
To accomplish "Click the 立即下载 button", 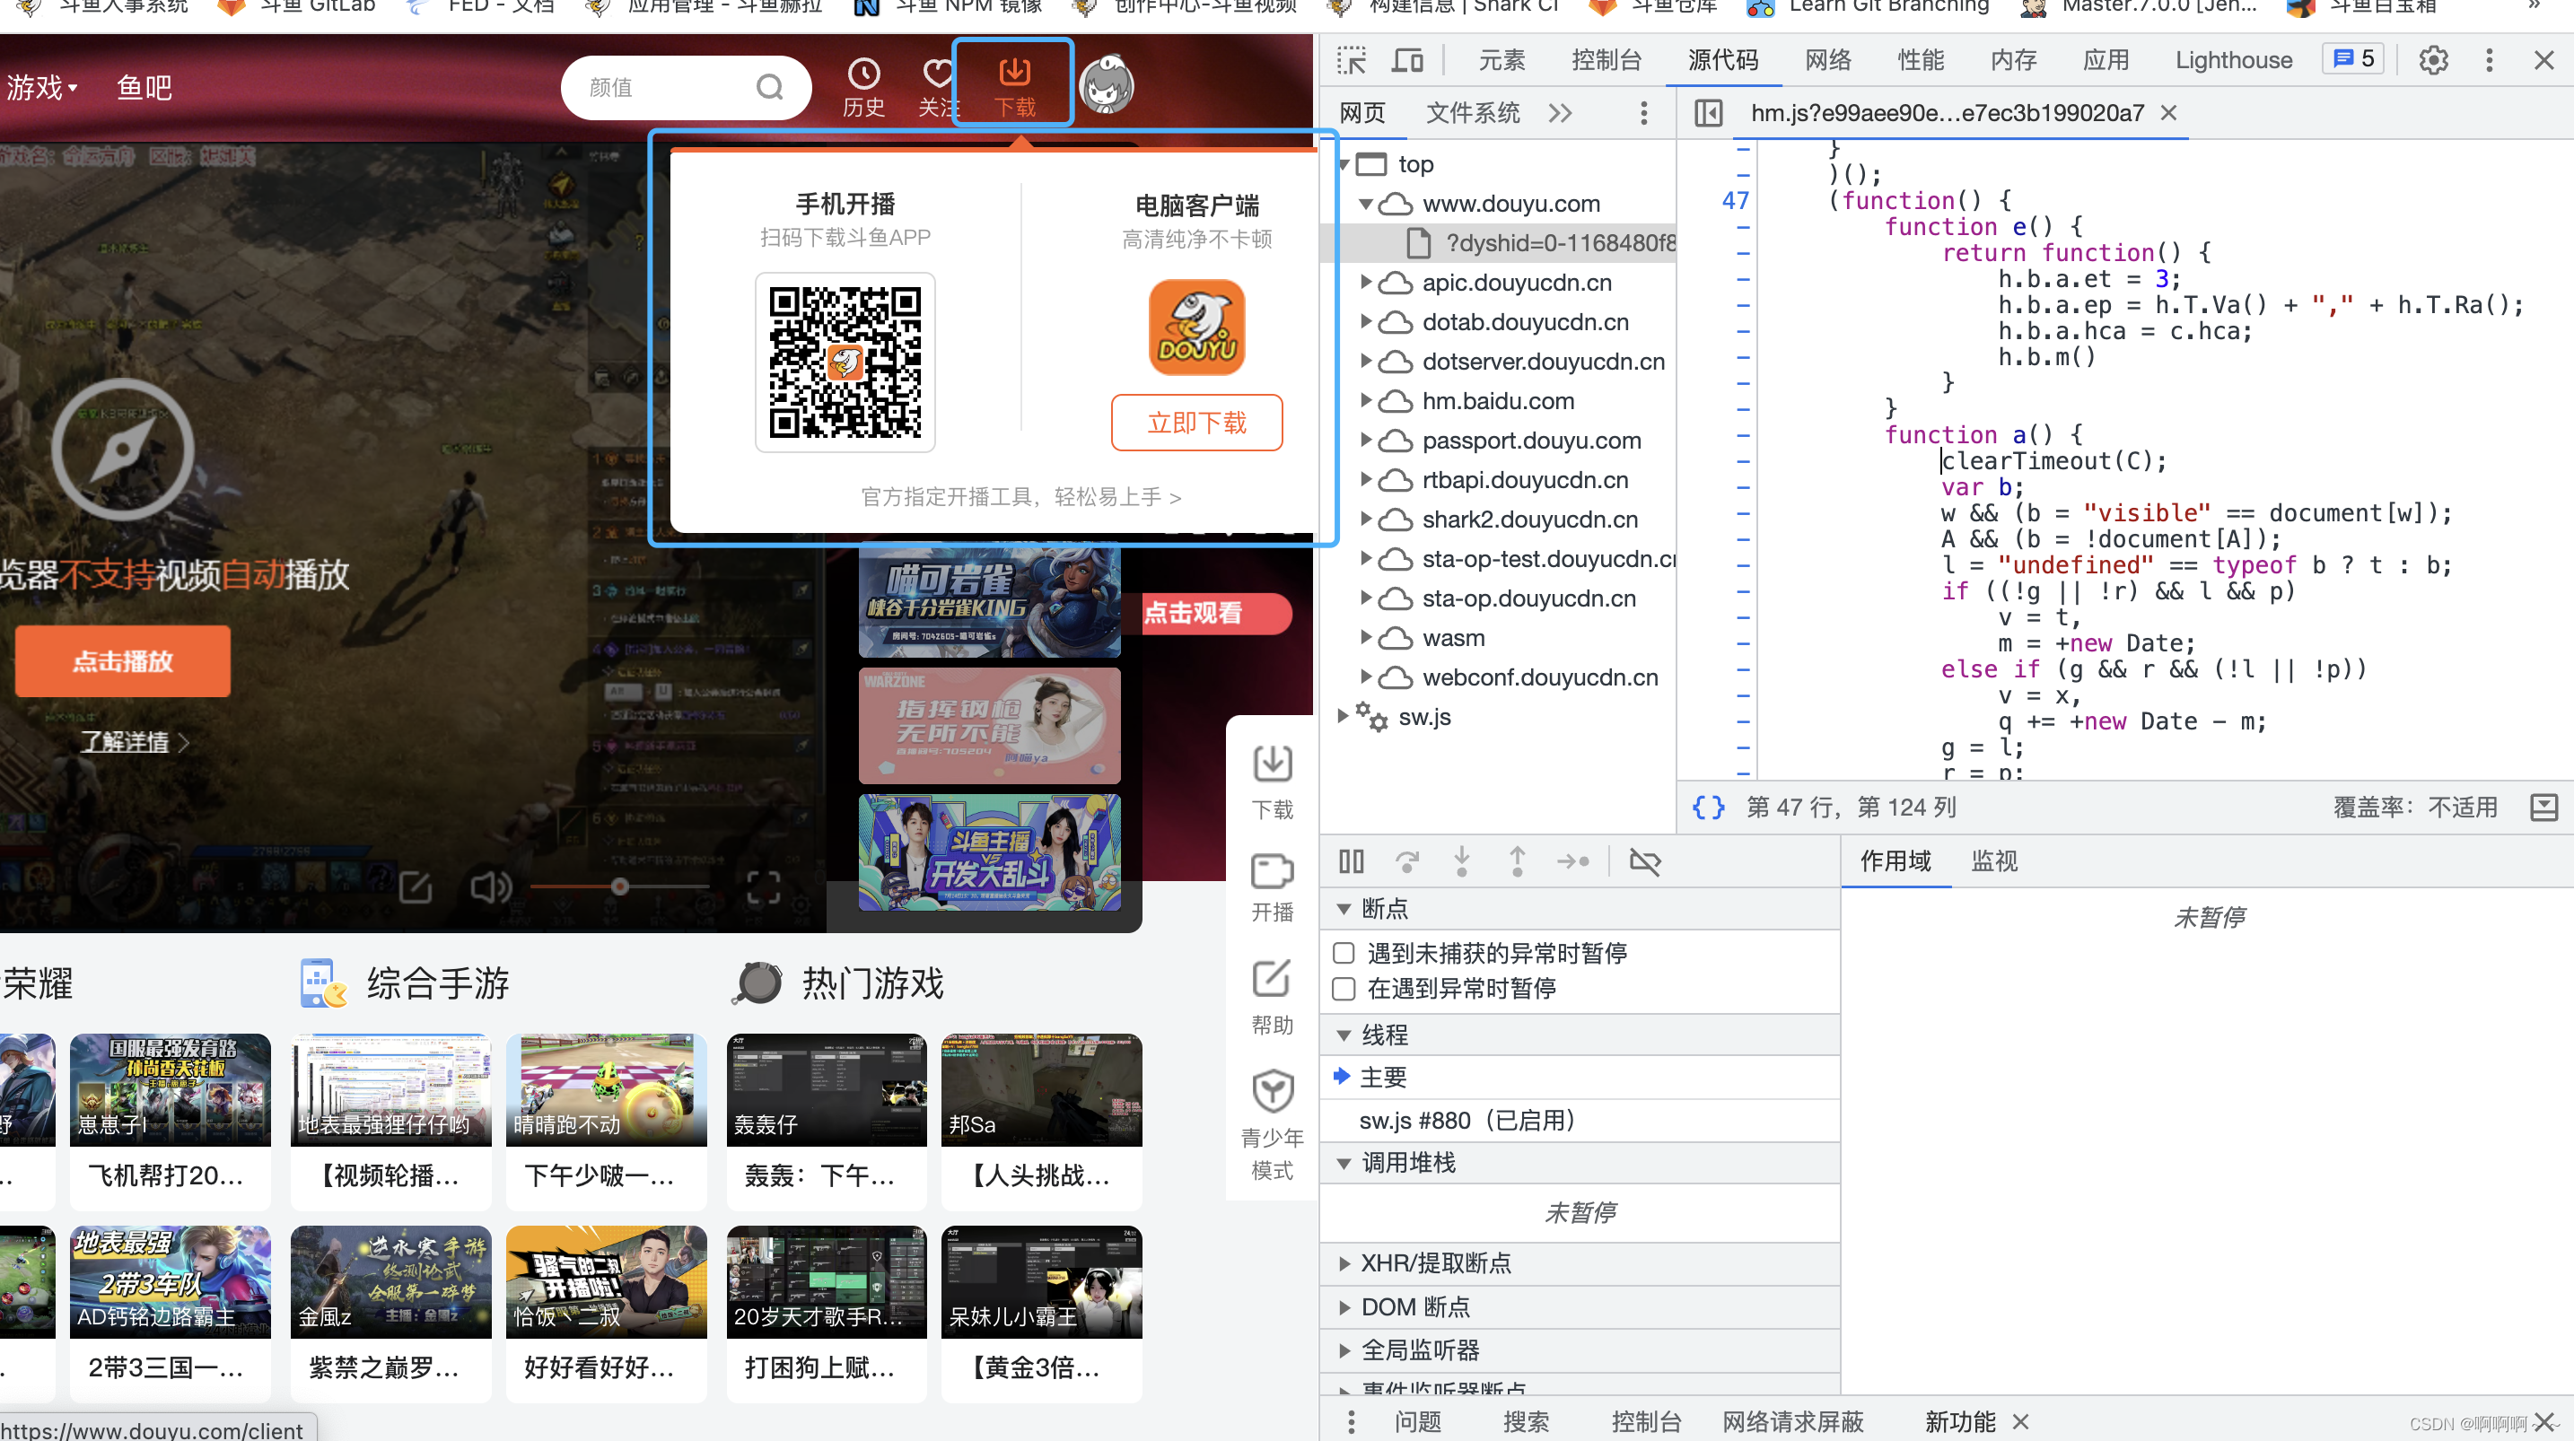I will click(1197, 423).
